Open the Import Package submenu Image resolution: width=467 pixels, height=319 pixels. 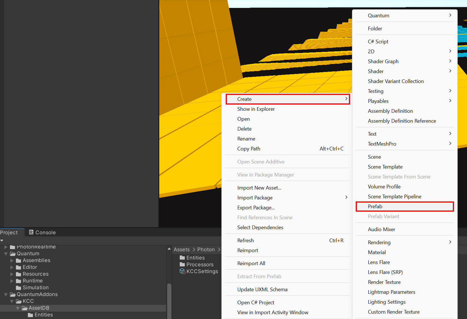pyautogui.click(x=288, y=198)
